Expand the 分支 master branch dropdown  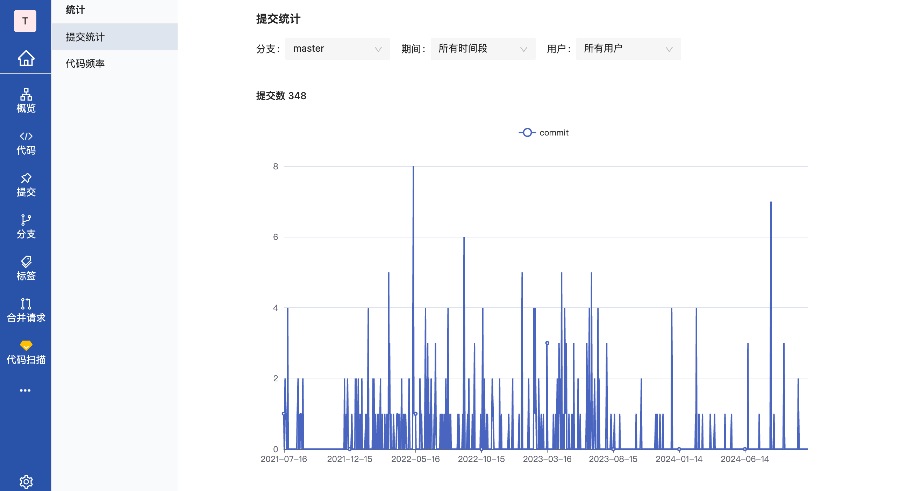coord(337,49)
